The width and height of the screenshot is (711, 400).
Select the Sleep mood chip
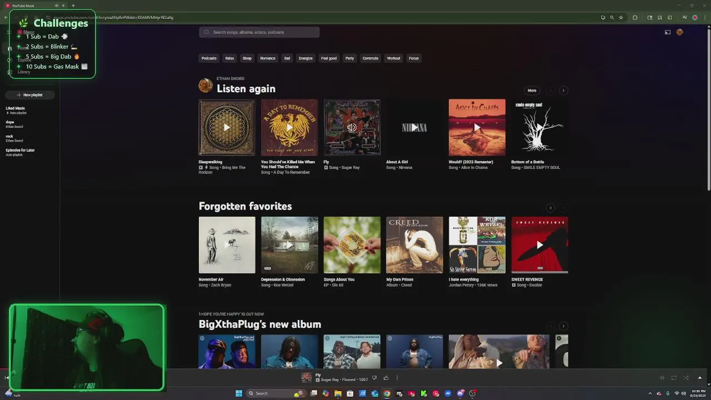247,58
